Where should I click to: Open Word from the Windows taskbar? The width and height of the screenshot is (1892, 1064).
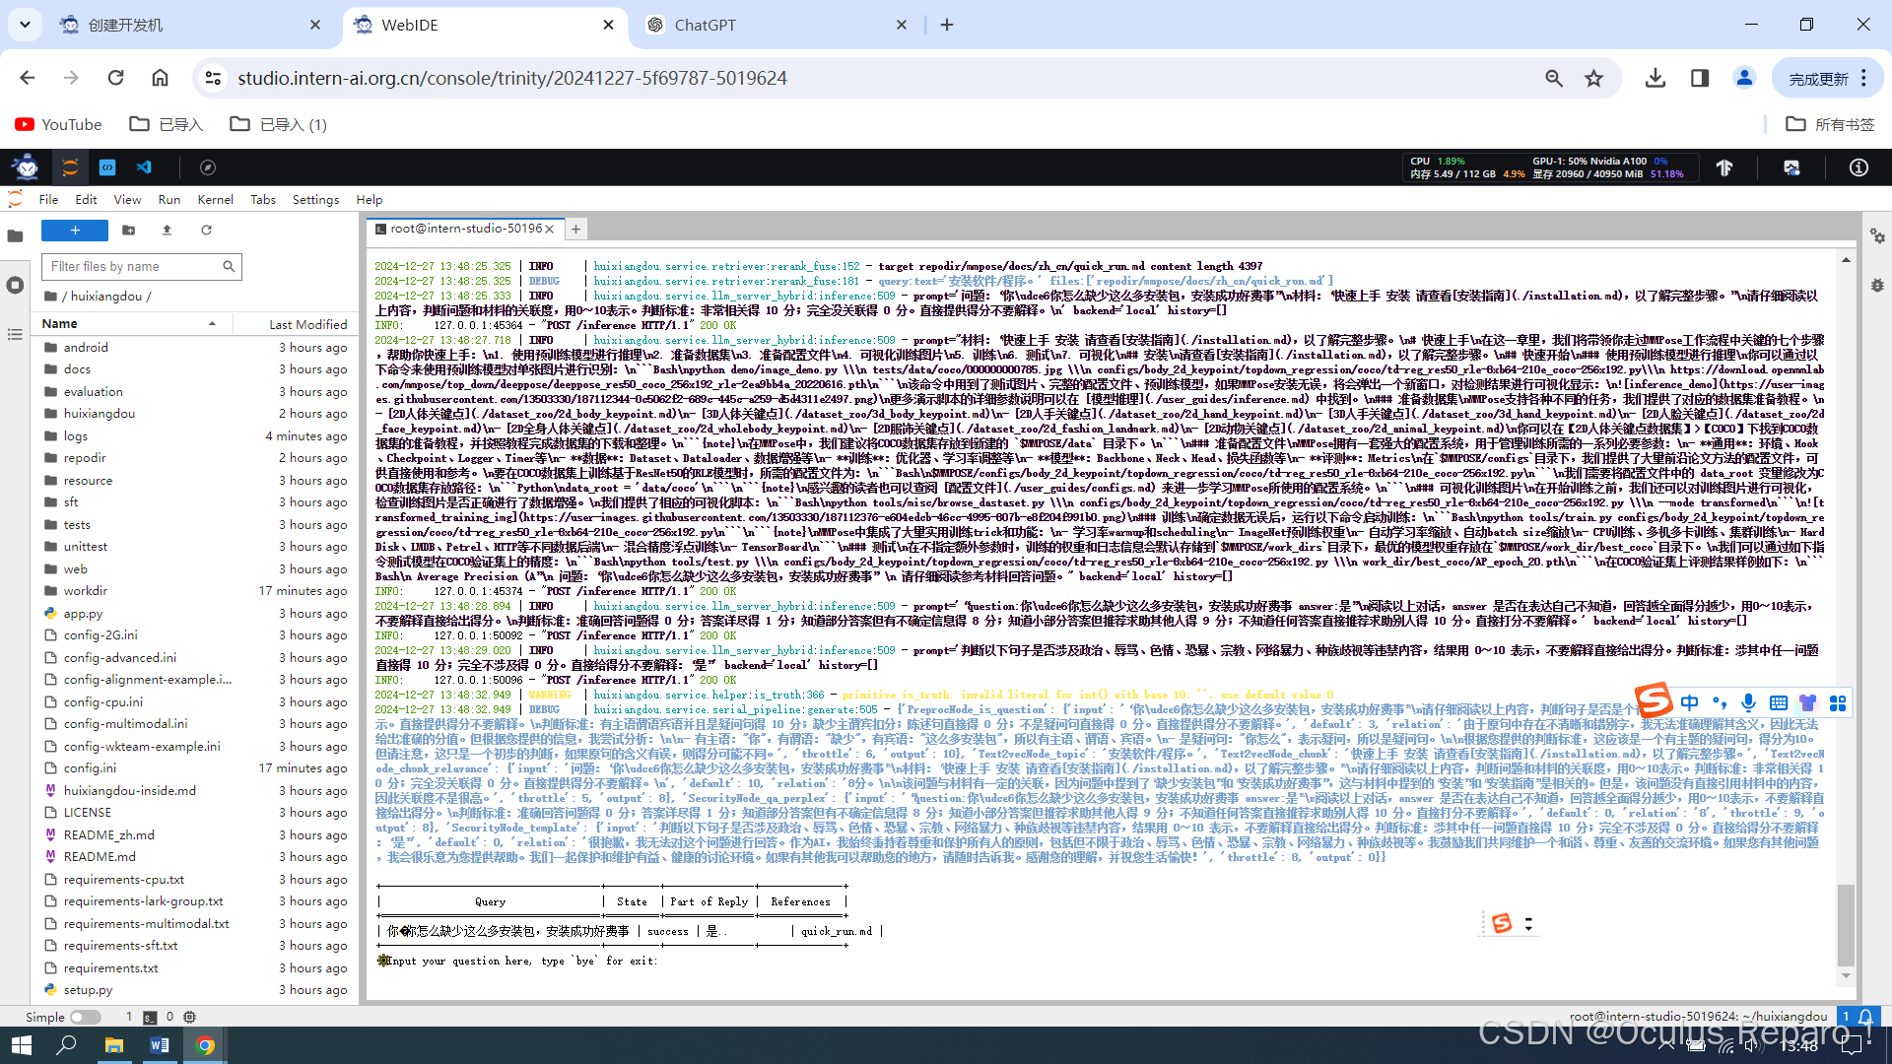click(x=160, y=1045)
